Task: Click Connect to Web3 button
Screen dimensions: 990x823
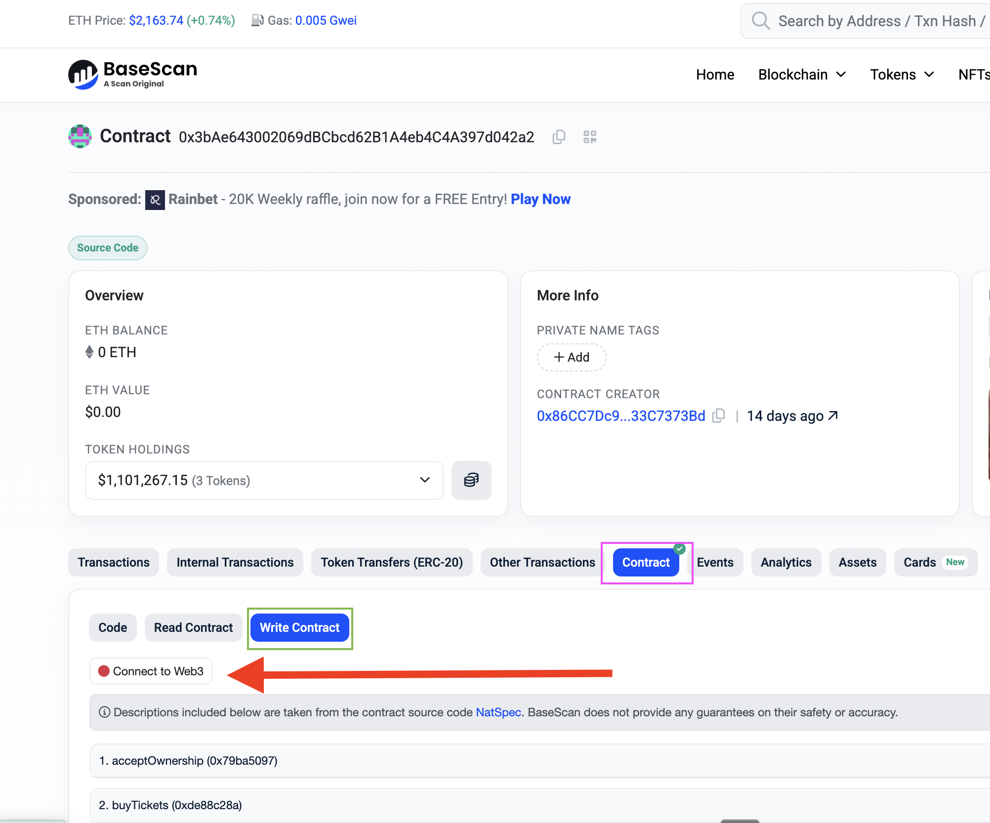Action: point(151,671)
